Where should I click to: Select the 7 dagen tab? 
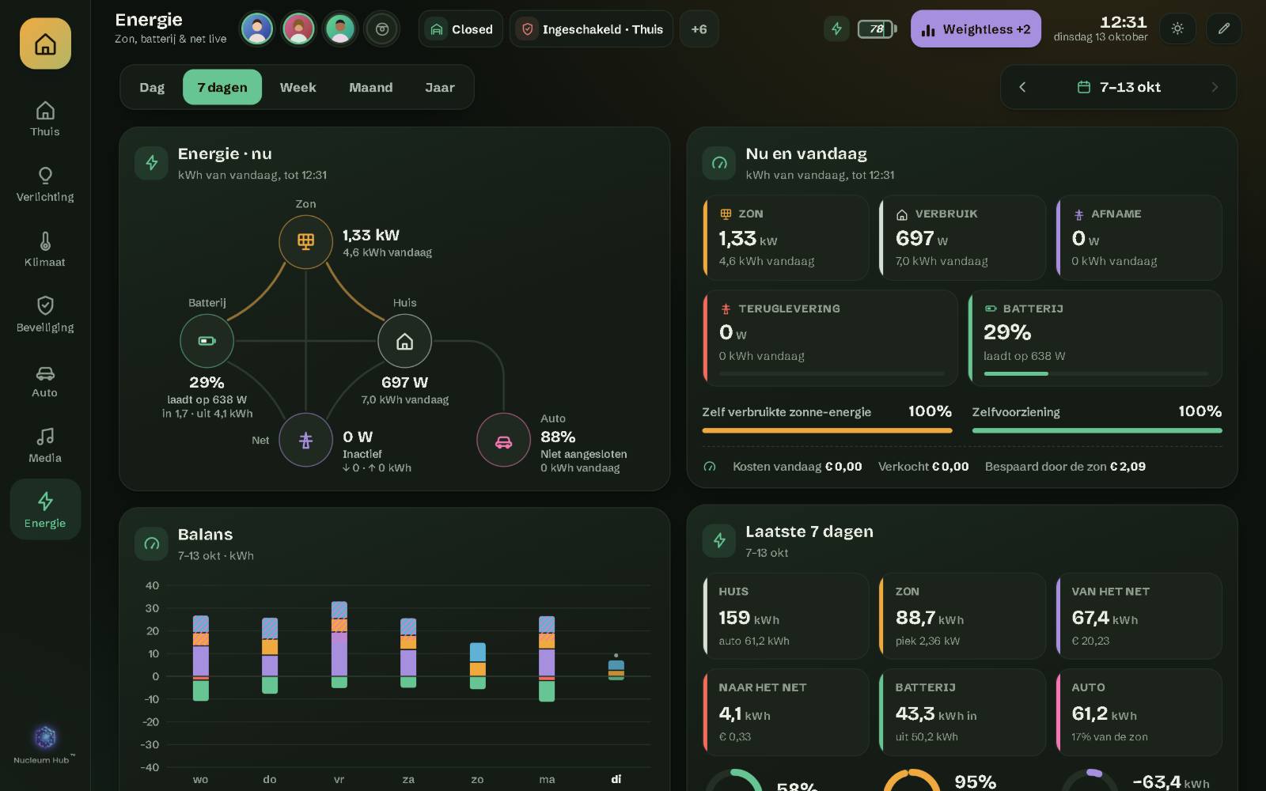[222, 87]
